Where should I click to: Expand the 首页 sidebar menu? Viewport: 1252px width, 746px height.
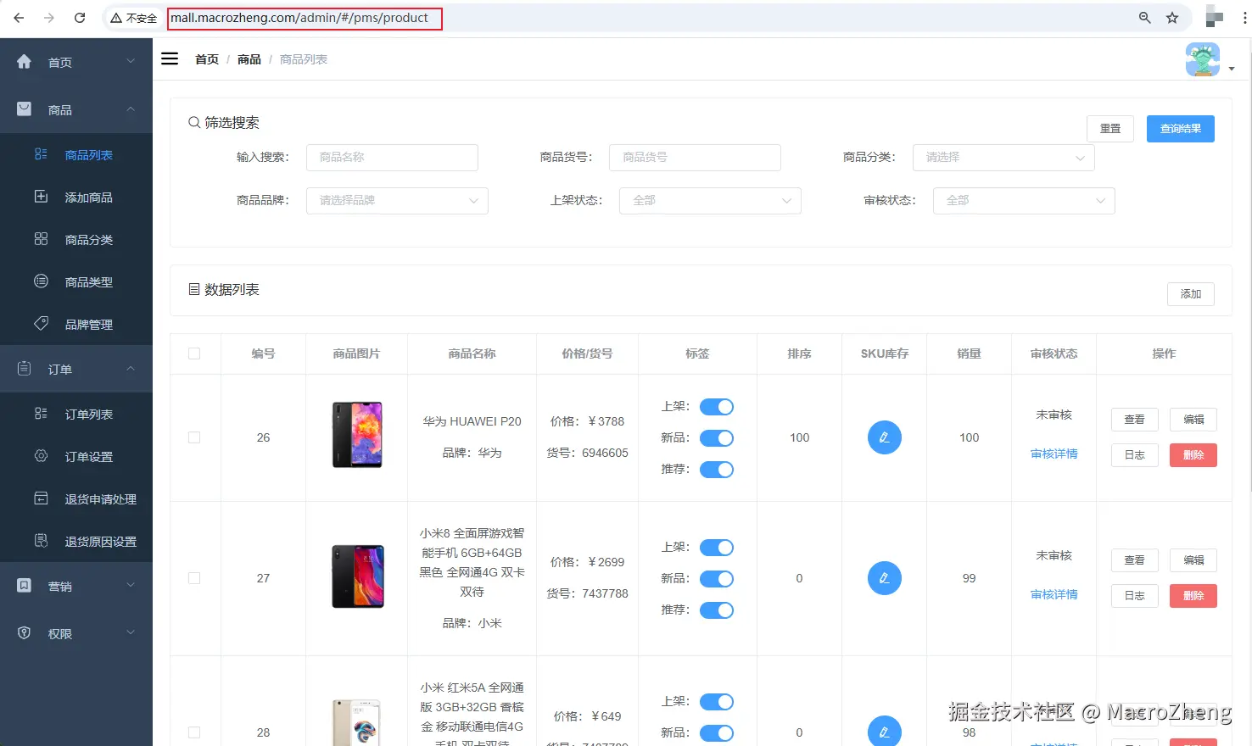tap(76, 62)
